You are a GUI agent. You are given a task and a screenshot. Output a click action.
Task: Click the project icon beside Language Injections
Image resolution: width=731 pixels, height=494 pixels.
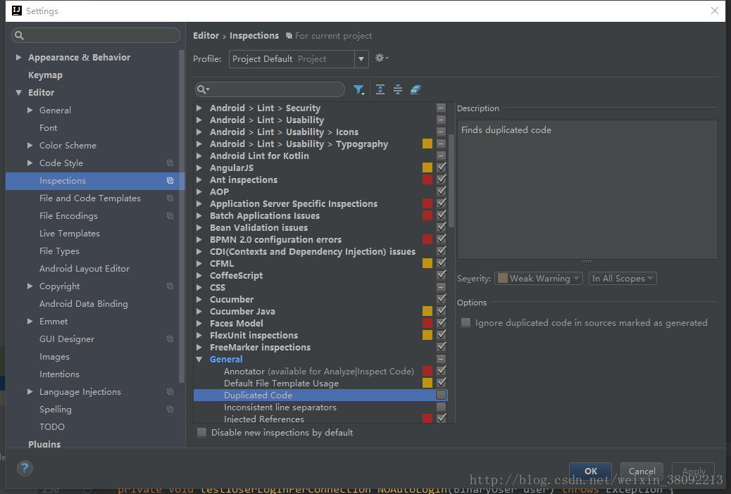point(170,392)
